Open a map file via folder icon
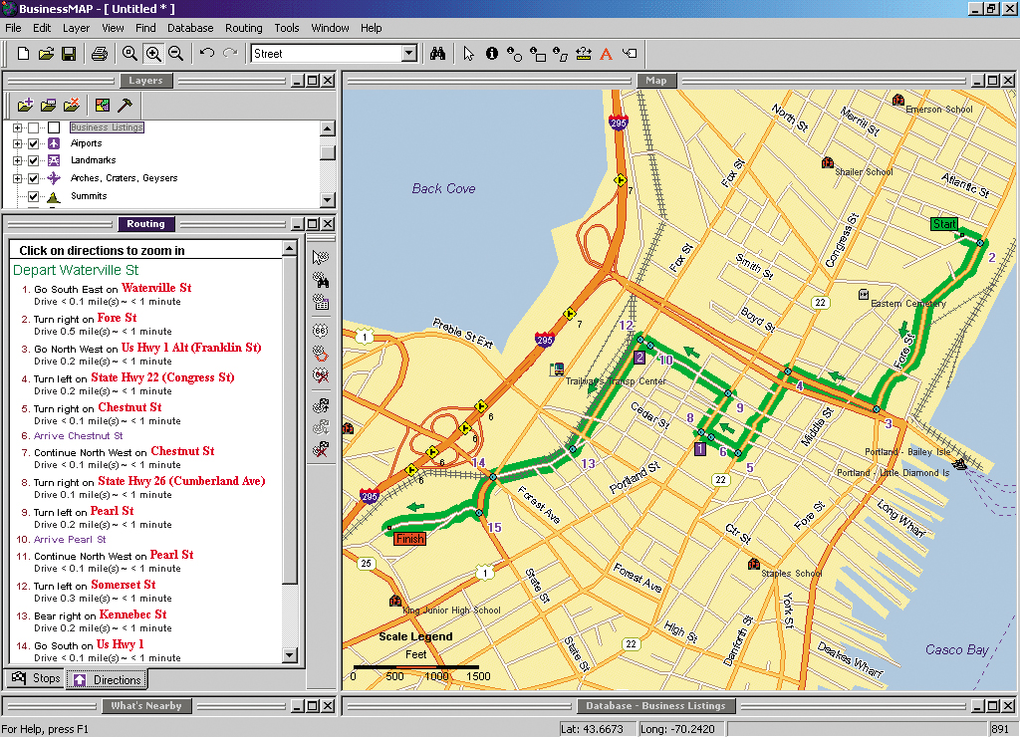 [x=46, y=54]
